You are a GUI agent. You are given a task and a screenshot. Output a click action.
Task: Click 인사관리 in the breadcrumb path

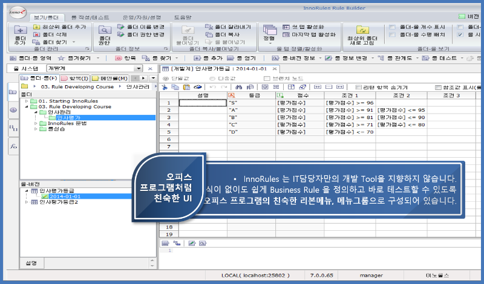[x=138, y=87]
